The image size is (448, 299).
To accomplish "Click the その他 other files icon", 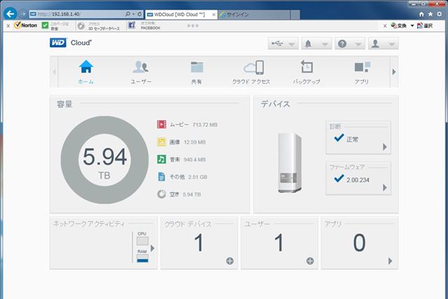I will [162, 176].
